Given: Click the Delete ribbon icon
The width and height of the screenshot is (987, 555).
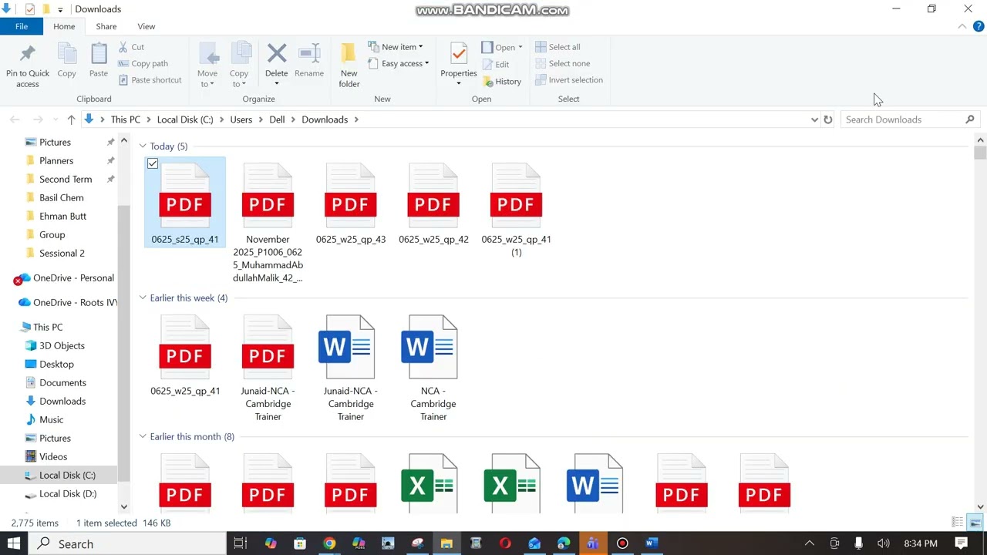Looking at the screenshot, I should point(277,53).
